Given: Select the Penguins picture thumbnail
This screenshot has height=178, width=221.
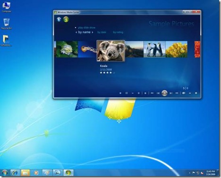Looking at the screenshot, I should click(154, 49).
